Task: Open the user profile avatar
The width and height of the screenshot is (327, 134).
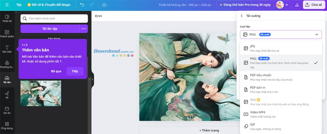Action: 280,5
